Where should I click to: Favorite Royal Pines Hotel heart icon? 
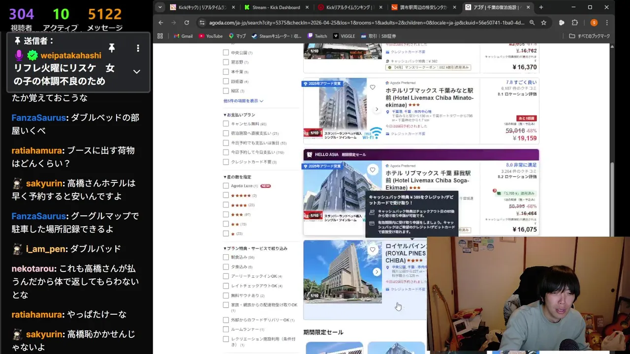pyautogui.click(x=373, y=249)
